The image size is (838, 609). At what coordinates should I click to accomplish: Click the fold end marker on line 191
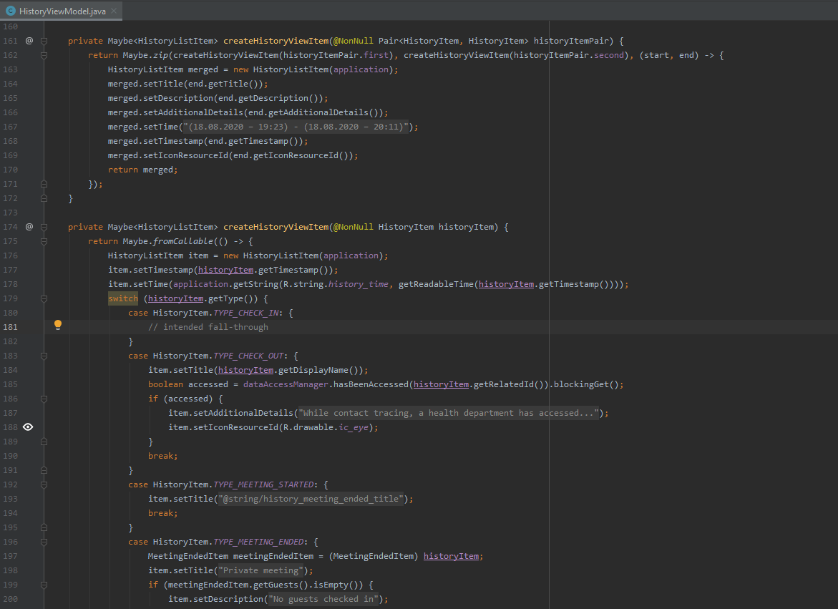(x=44, y=470)
